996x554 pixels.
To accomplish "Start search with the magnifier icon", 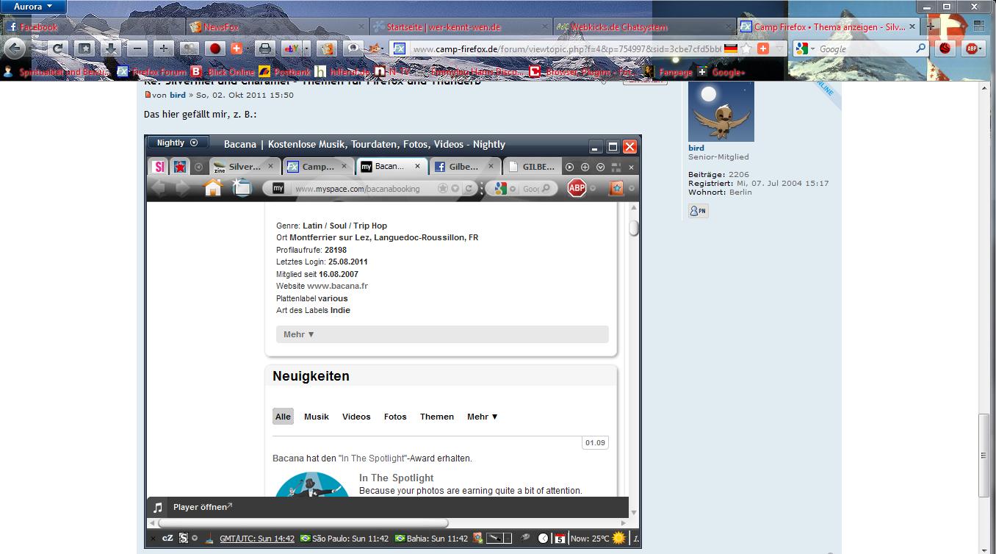I will (921, 48).
